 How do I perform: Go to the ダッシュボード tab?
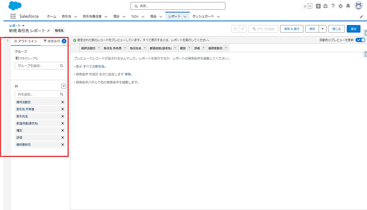(203, 16)
